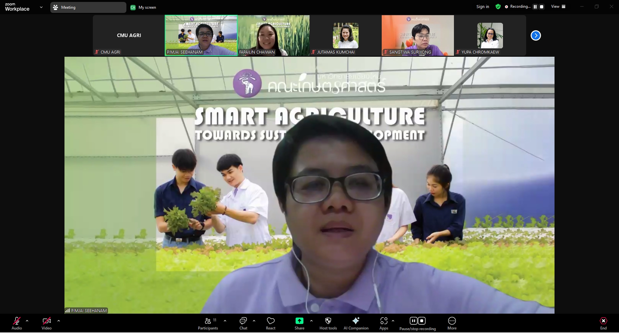The width and height of the screenshot is (619, 333).
Task: Open Zoom Workplace dropdown arrow
Action: tap(41, 7)
